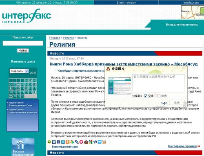Tick the 微博 checkbox in share dialog

point(159,96)
